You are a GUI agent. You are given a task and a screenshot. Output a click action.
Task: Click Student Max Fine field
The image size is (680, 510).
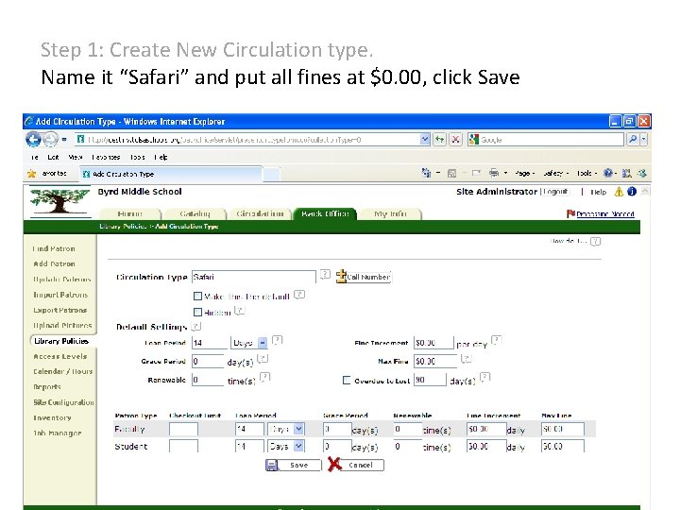pyautogui.click(x=563, y=446)
